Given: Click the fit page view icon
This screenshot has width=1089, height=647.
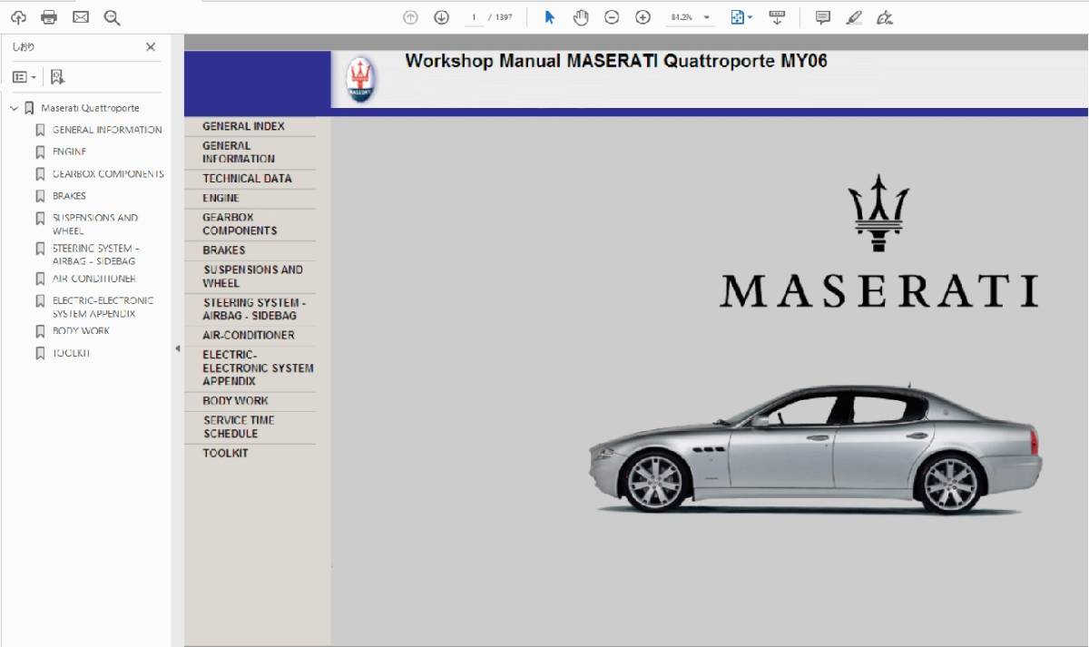Looking at the screenshot, I should 737,17.
